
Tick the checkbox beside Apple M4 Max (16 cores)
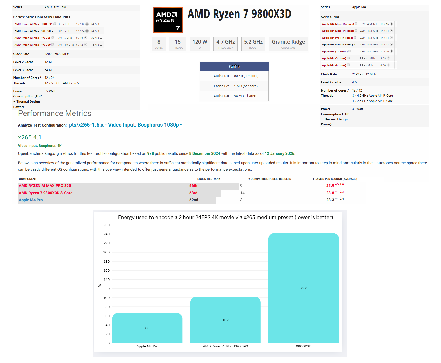(x=356, y=24)
